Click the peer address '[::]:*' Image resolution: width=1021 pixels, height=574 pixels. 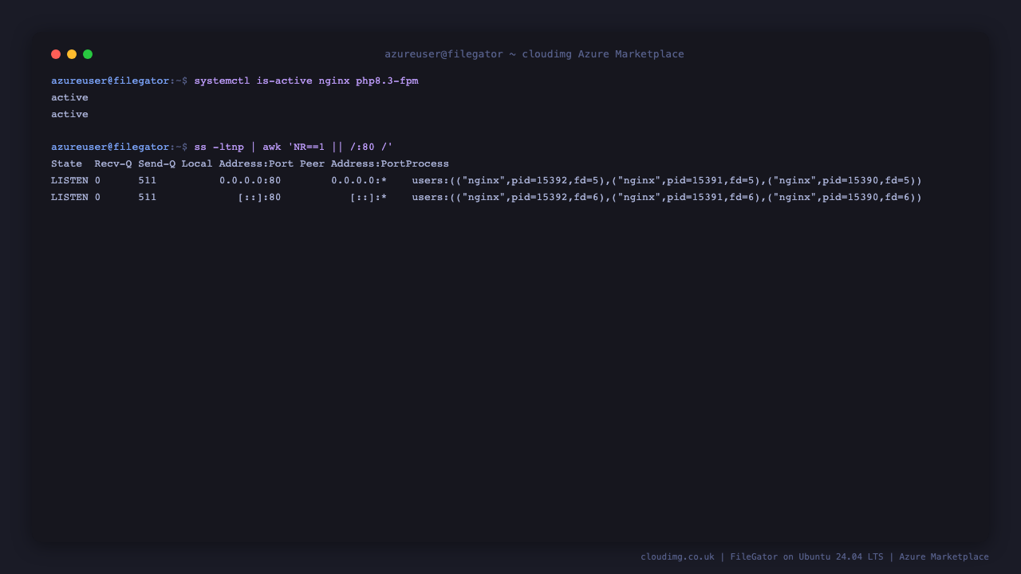coord(369,197)
